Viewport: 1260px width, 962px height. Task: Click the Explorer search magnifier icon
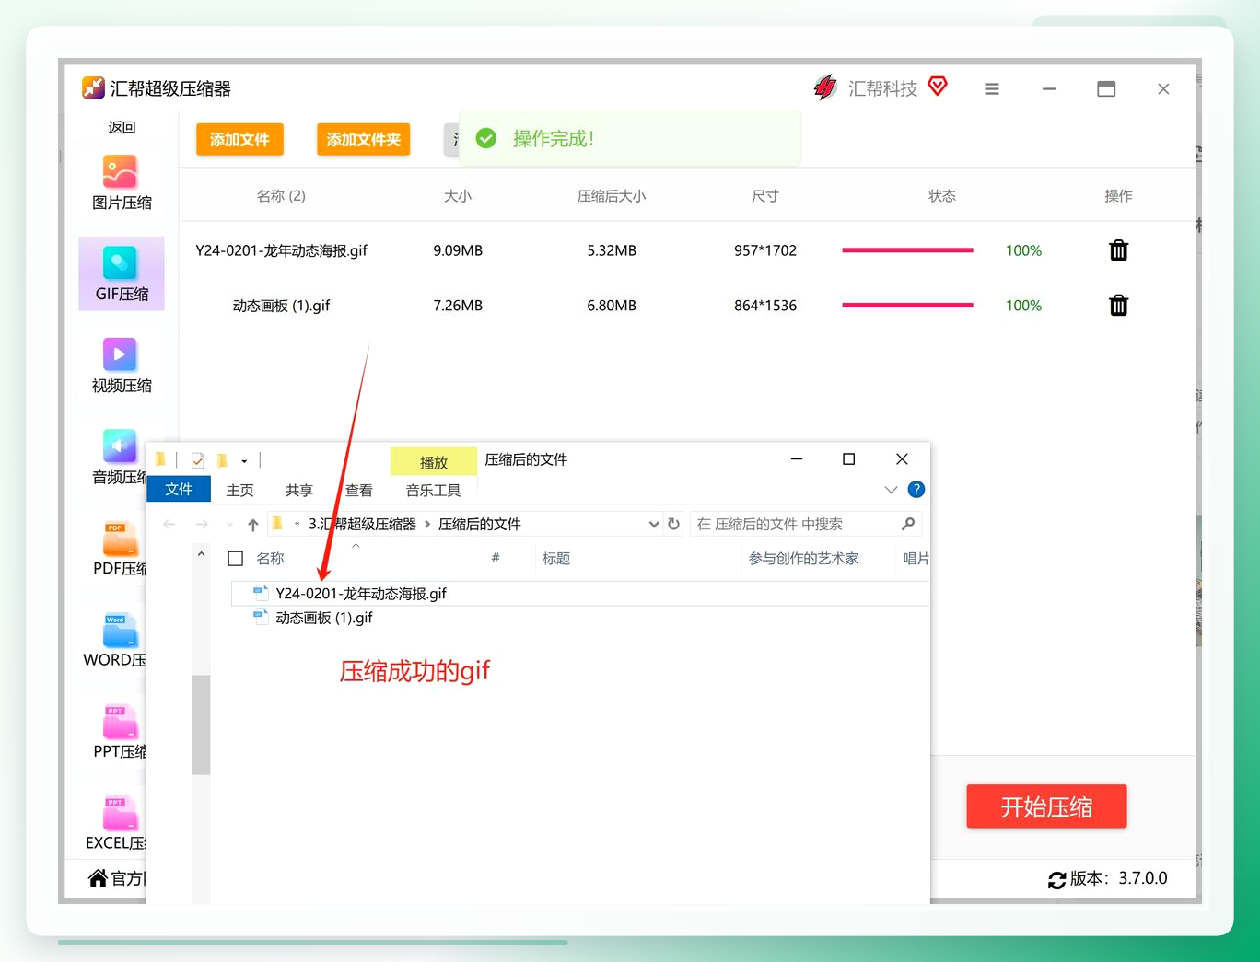point(908,524)
